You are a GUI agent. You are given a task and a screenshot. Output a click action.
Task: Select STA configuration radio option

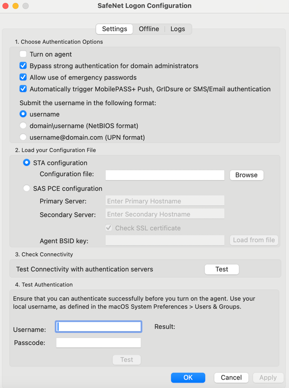pyautogui.click(x=27, y=163)
